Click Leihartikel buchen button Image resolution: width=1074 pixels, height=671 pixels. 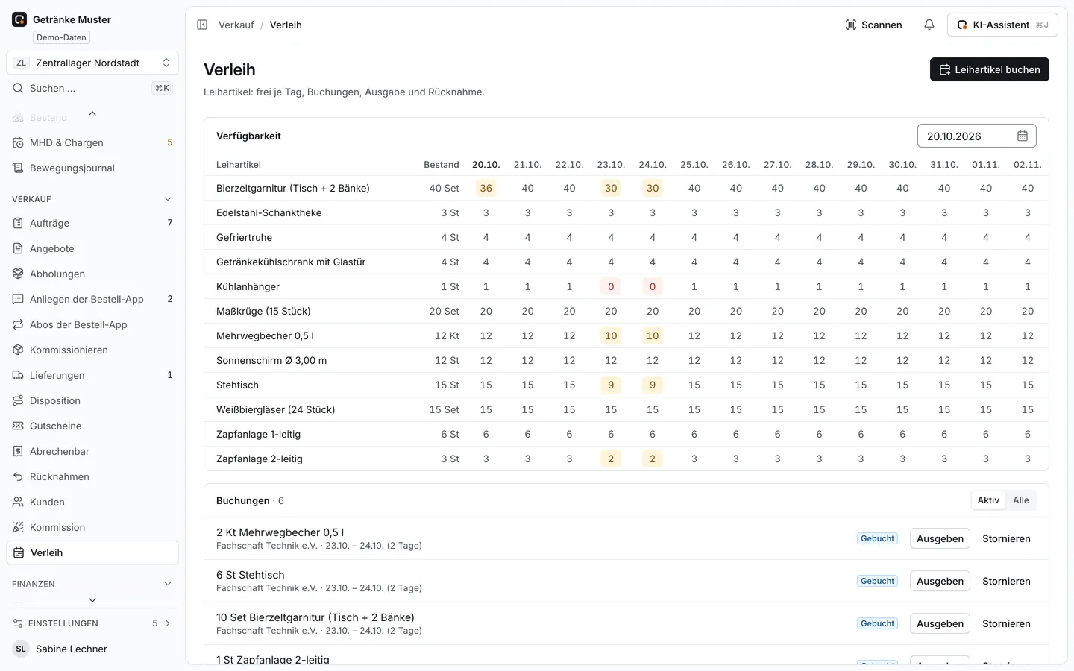click(x=989, y=69)
